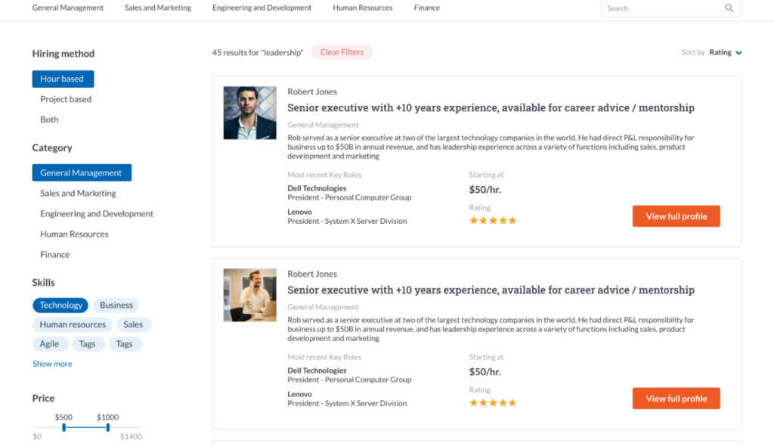The image size is (774, 444).
Task: Select the "Both" hiring method option
Action: (48, 119)
